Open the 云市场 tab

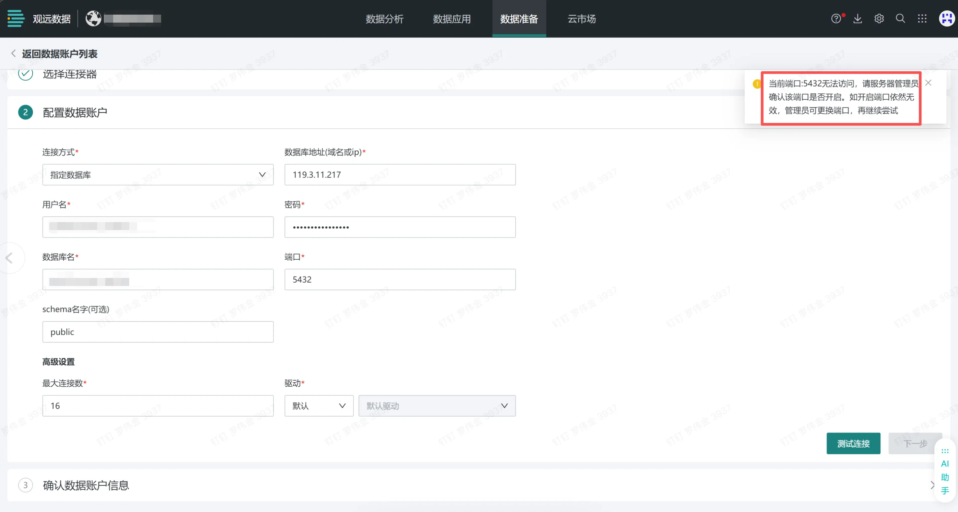coord(581,19)
